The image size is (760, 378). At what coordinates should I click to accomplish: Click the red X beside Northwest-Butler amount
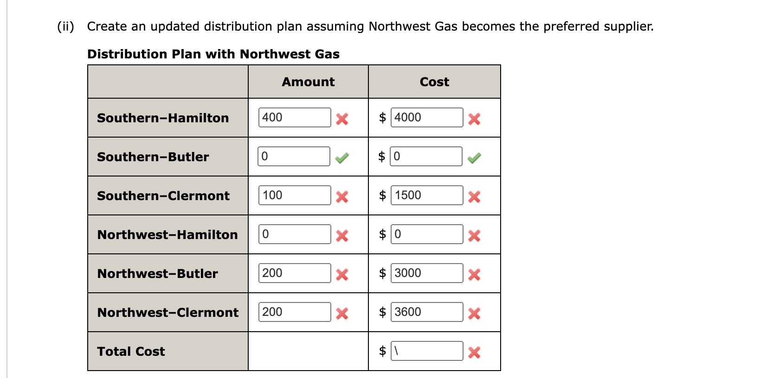click(342, 275)
